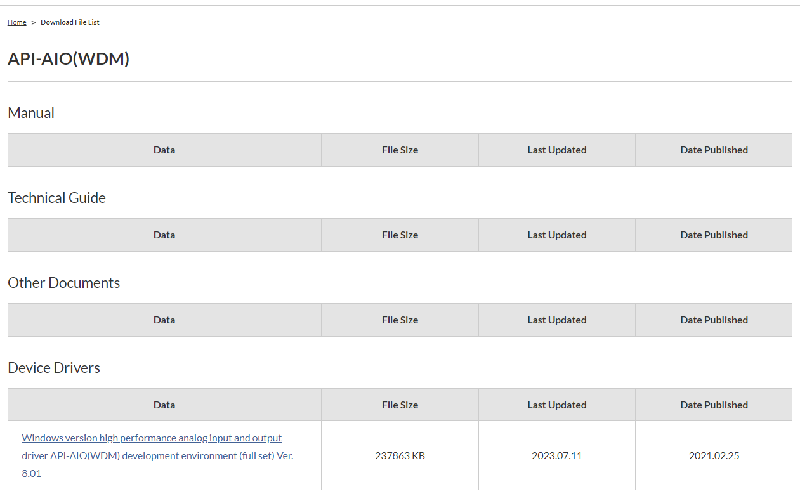
Task: Click the API-AIO(WDM) page heading
Action: click(x=69, y=59)
